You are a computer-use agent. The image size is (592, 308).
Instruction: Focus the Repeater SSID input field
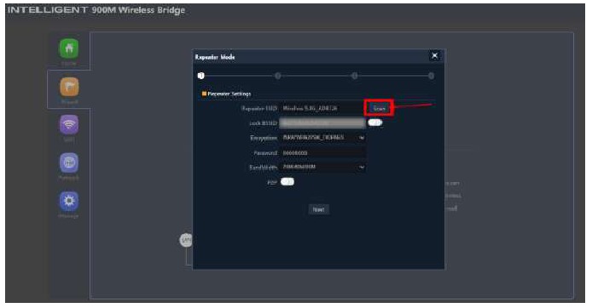(x=322, y=108)
